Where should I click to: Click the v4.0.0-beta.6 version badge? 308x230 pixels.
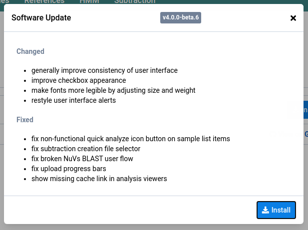click(x=181, y=18)
